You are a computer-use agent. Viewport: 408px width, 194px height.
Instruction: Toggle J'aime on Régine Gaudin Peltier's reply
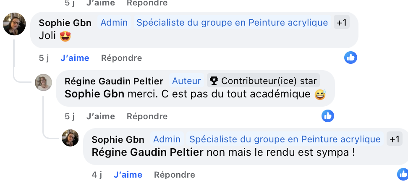click(101, 116)
